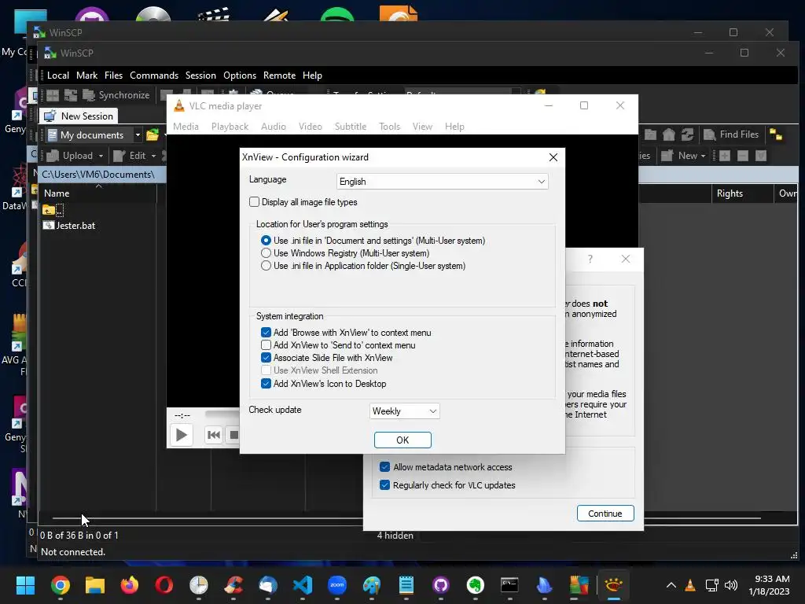Open VLC Tools menu
Screen dimensions: 805x604
(390, 127)
